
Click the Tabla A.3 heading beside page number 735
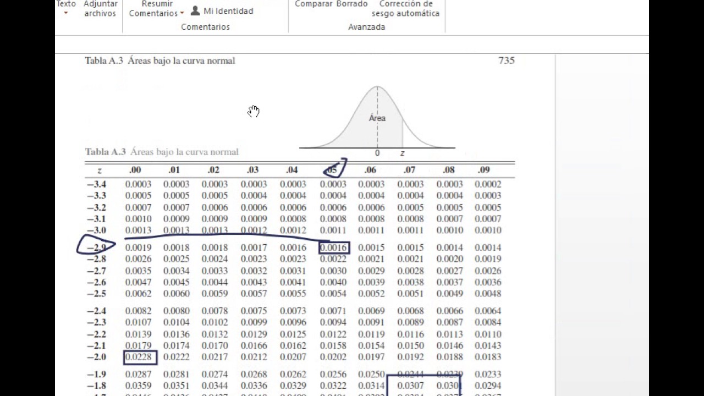(x=160, y=61)
